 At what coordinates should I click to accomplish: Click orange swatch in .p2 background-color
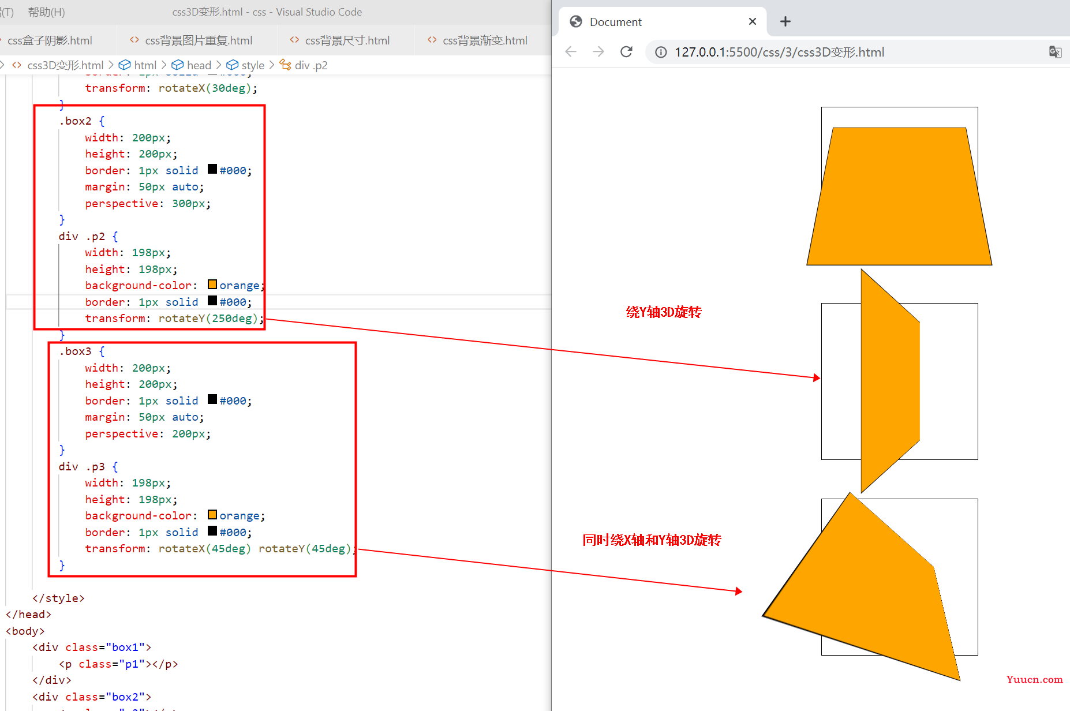212,284
